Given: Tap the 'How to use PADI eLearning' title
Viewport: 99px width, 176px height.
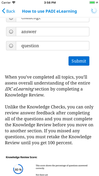Looking at the screenshot, I should click(49, 11).
